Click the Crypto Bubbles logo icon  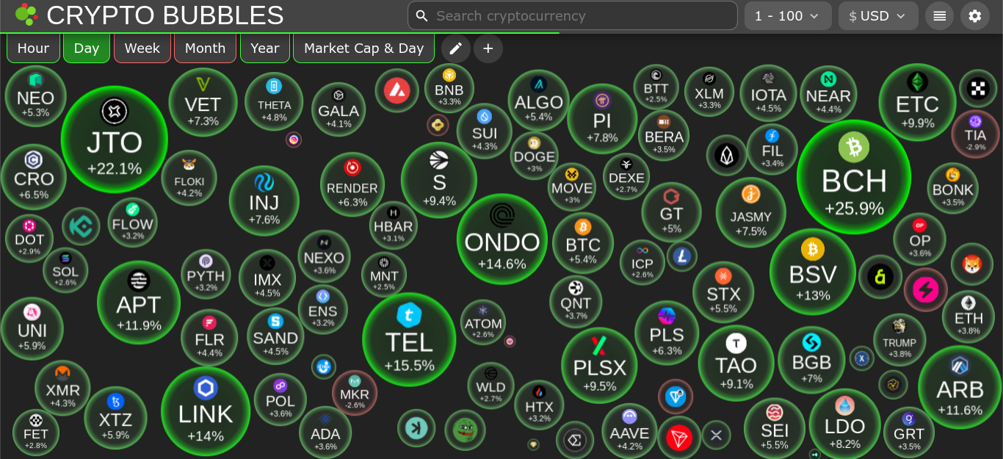[x=26, y=15]
